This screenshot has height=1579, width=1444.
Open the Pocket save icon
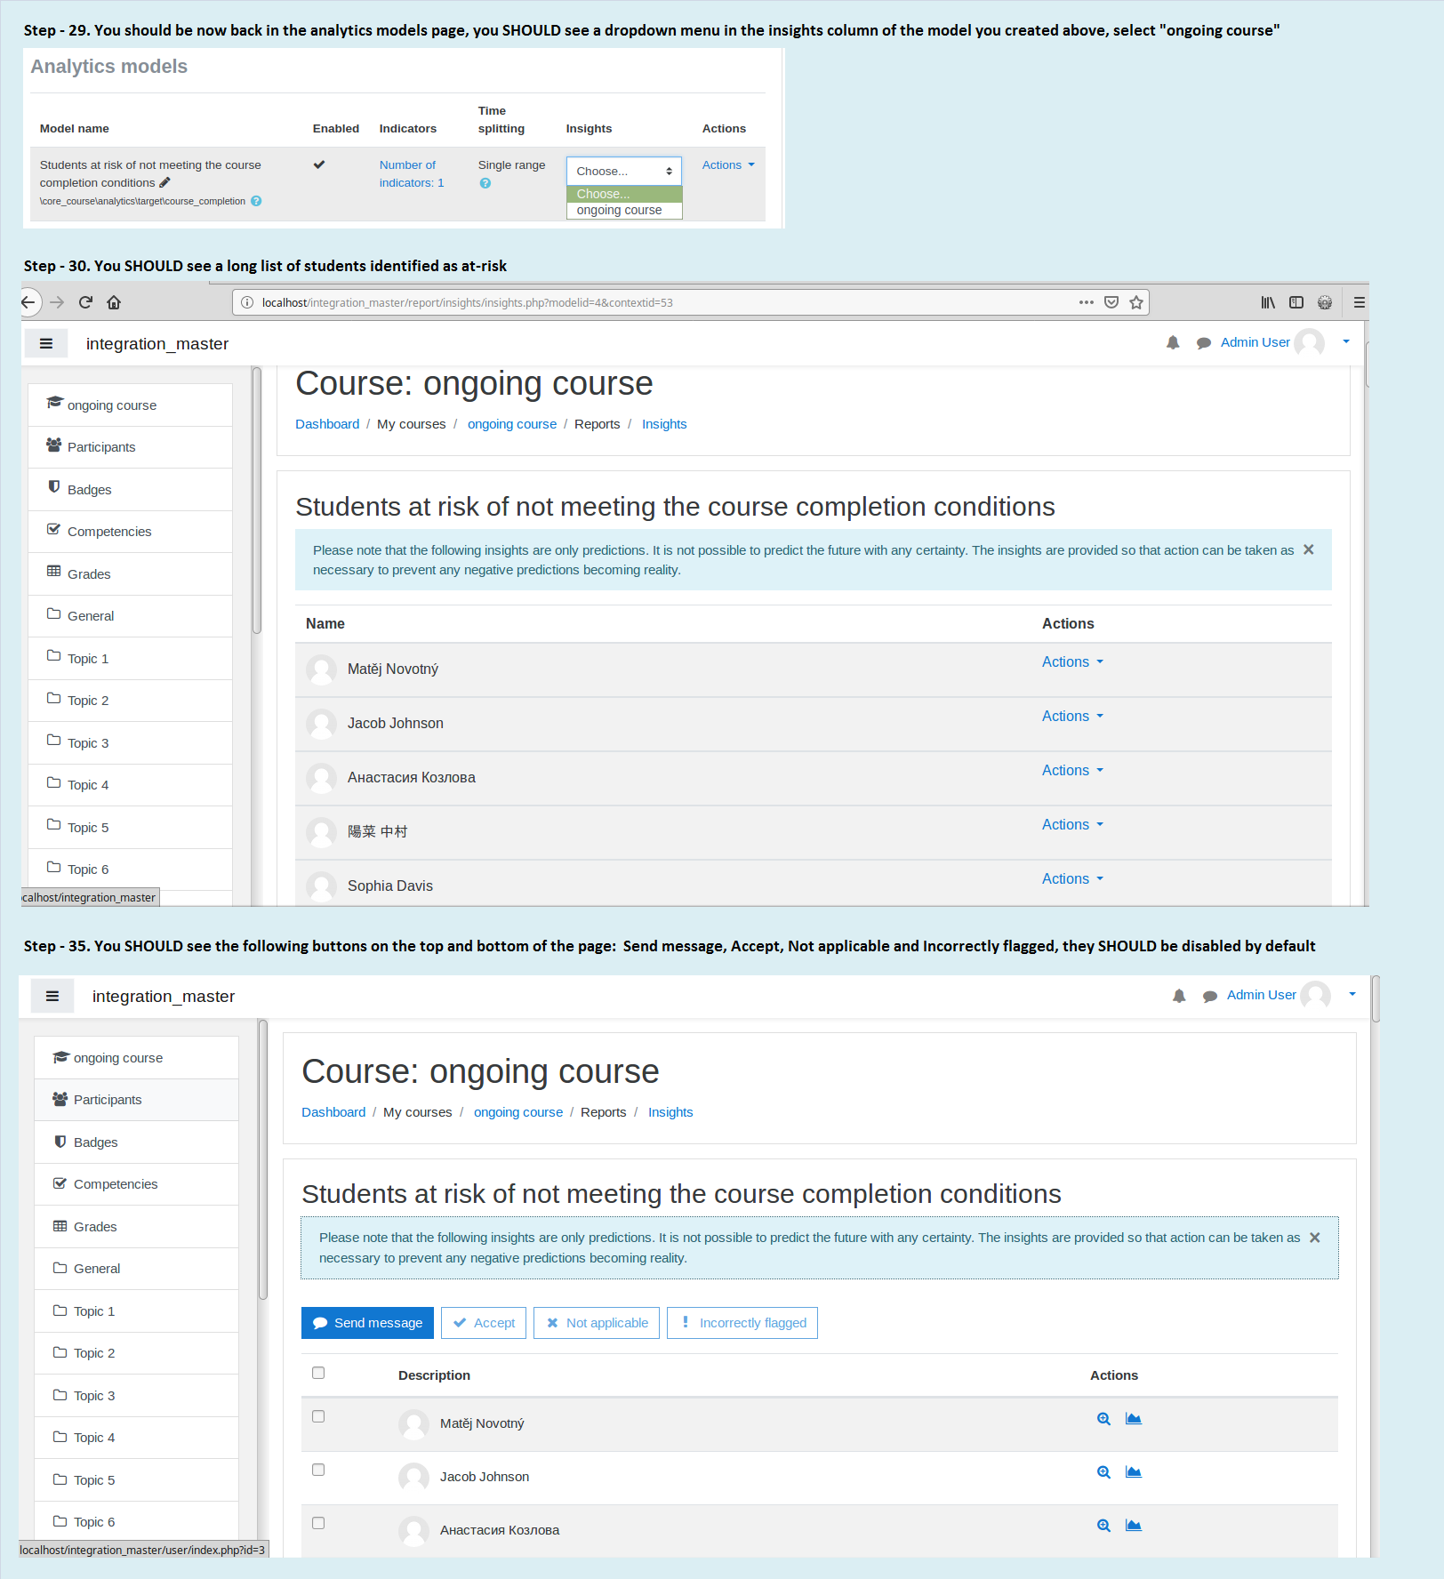[x=1111, y=302]
